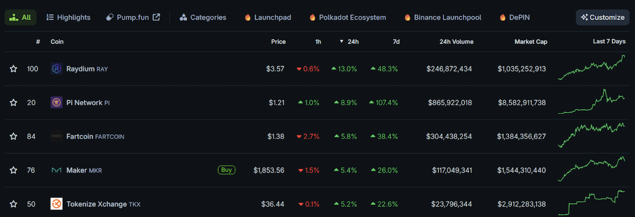Open the Fartcoin FARTCOIN coin link

coord(95,137)
